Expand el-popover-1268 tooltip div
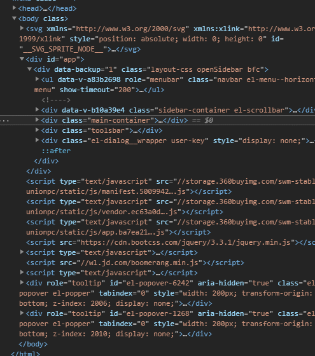315x356 pixels. click(22, 313)
